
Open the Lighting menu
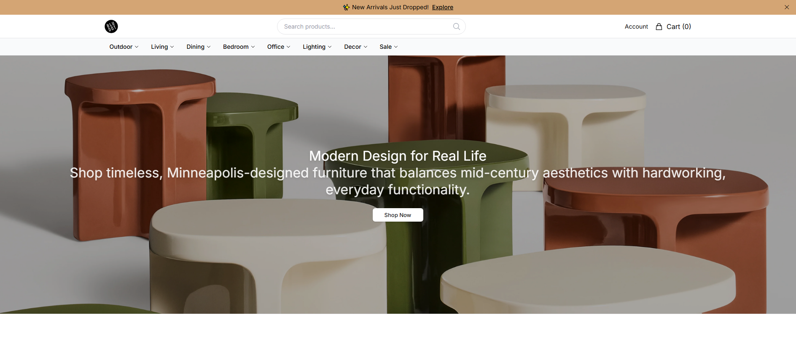coord(317,47)
